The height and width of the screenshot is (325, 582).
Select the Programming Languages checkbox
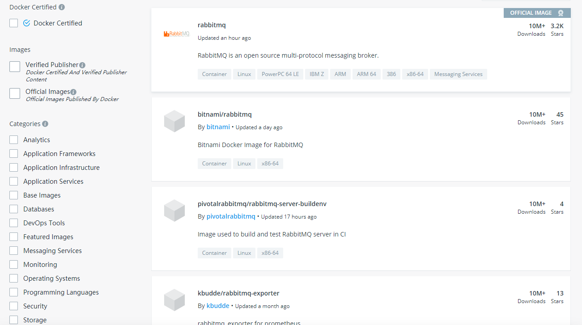pos(14,292)
